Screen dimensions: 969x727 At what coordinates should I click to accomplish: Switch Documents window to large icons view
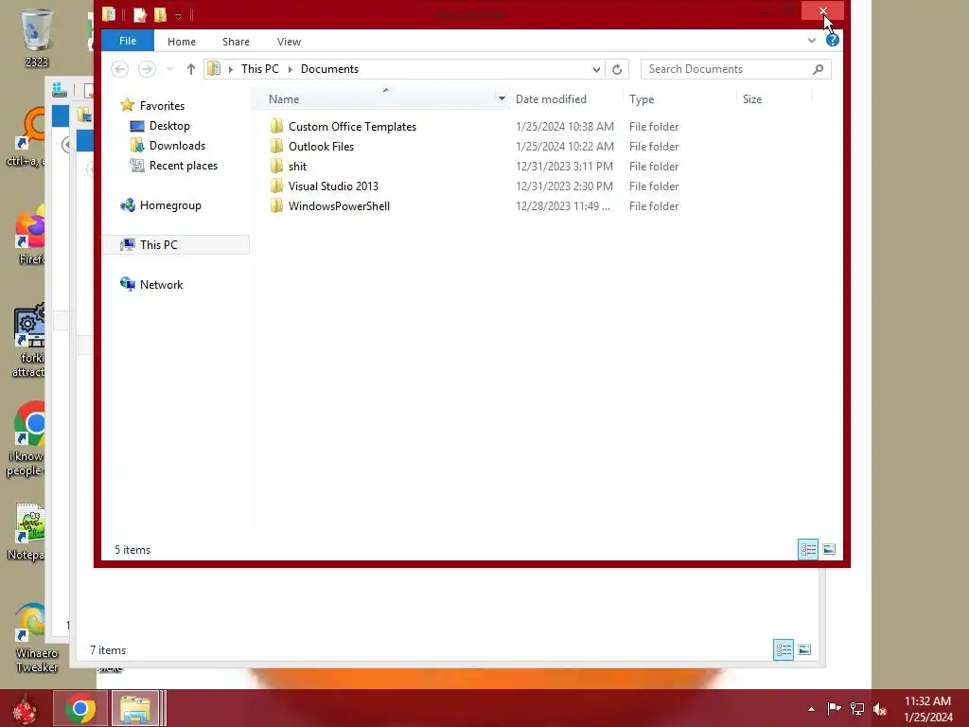point(829,550)
